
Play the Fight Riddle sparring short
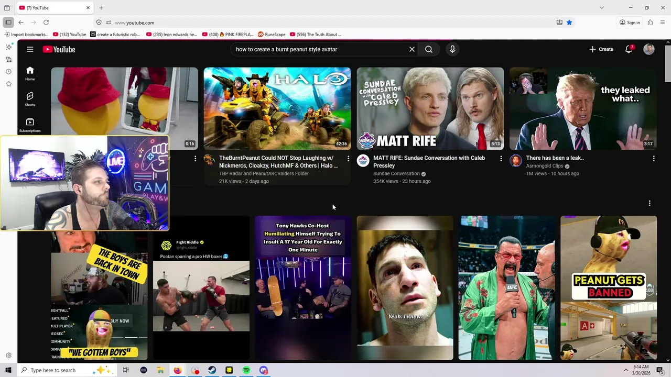(x=201, y=287)
